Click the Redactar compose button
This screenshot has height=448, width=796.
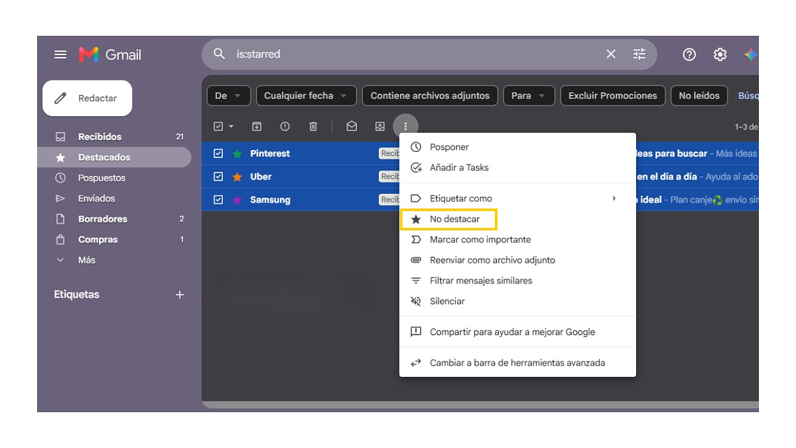(88, 98)
